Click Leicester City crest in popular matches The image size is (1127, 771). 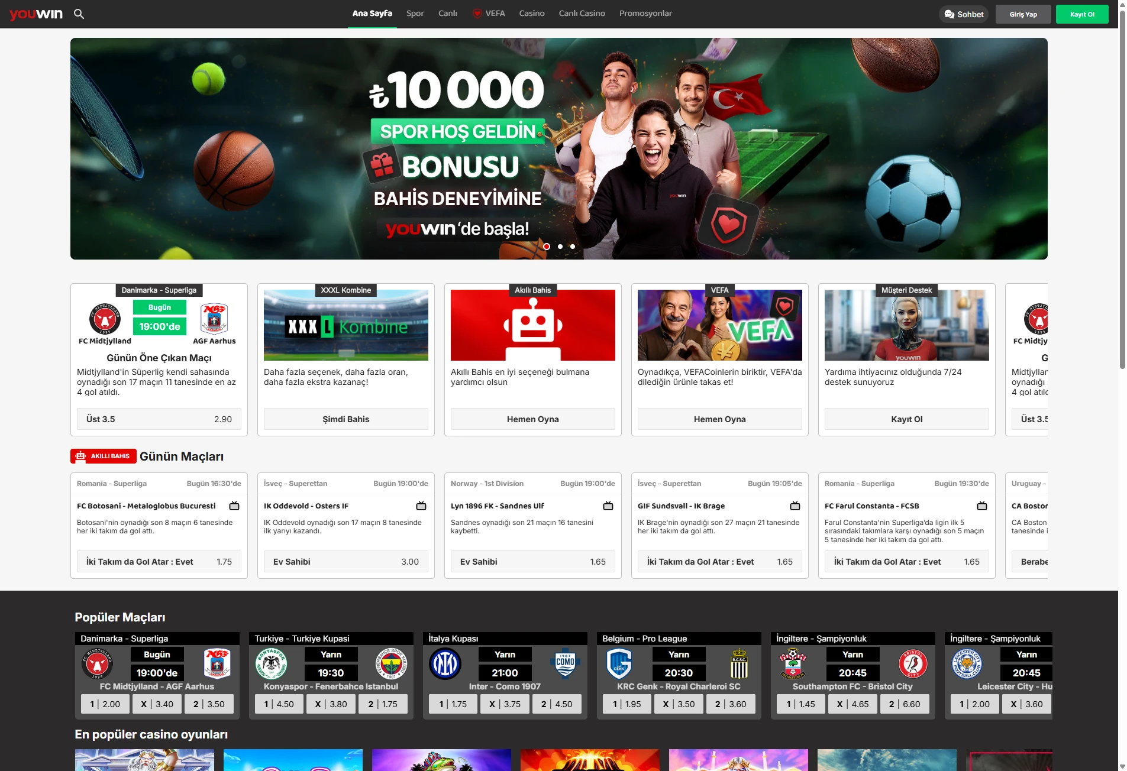click(967, 663)
